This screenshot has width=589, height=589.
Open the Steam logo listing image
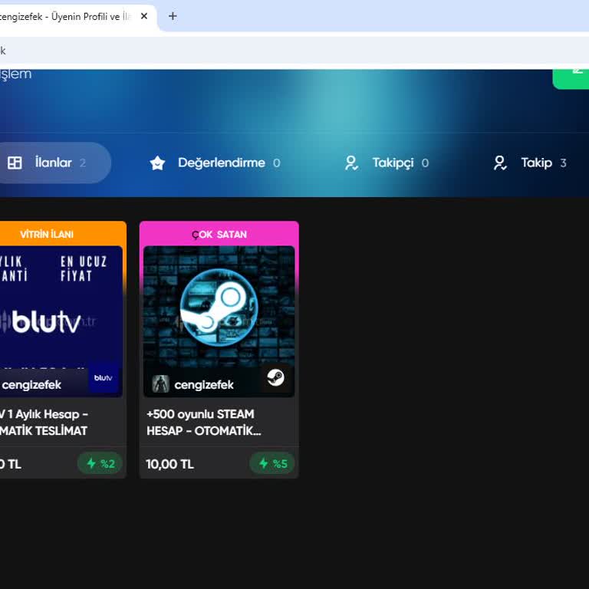tap(219, 307)
